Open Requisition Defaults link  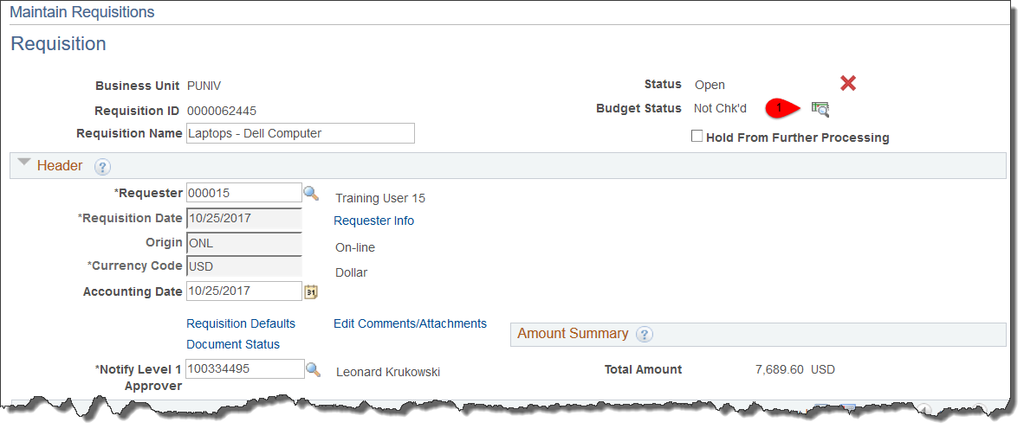[241, 323]
